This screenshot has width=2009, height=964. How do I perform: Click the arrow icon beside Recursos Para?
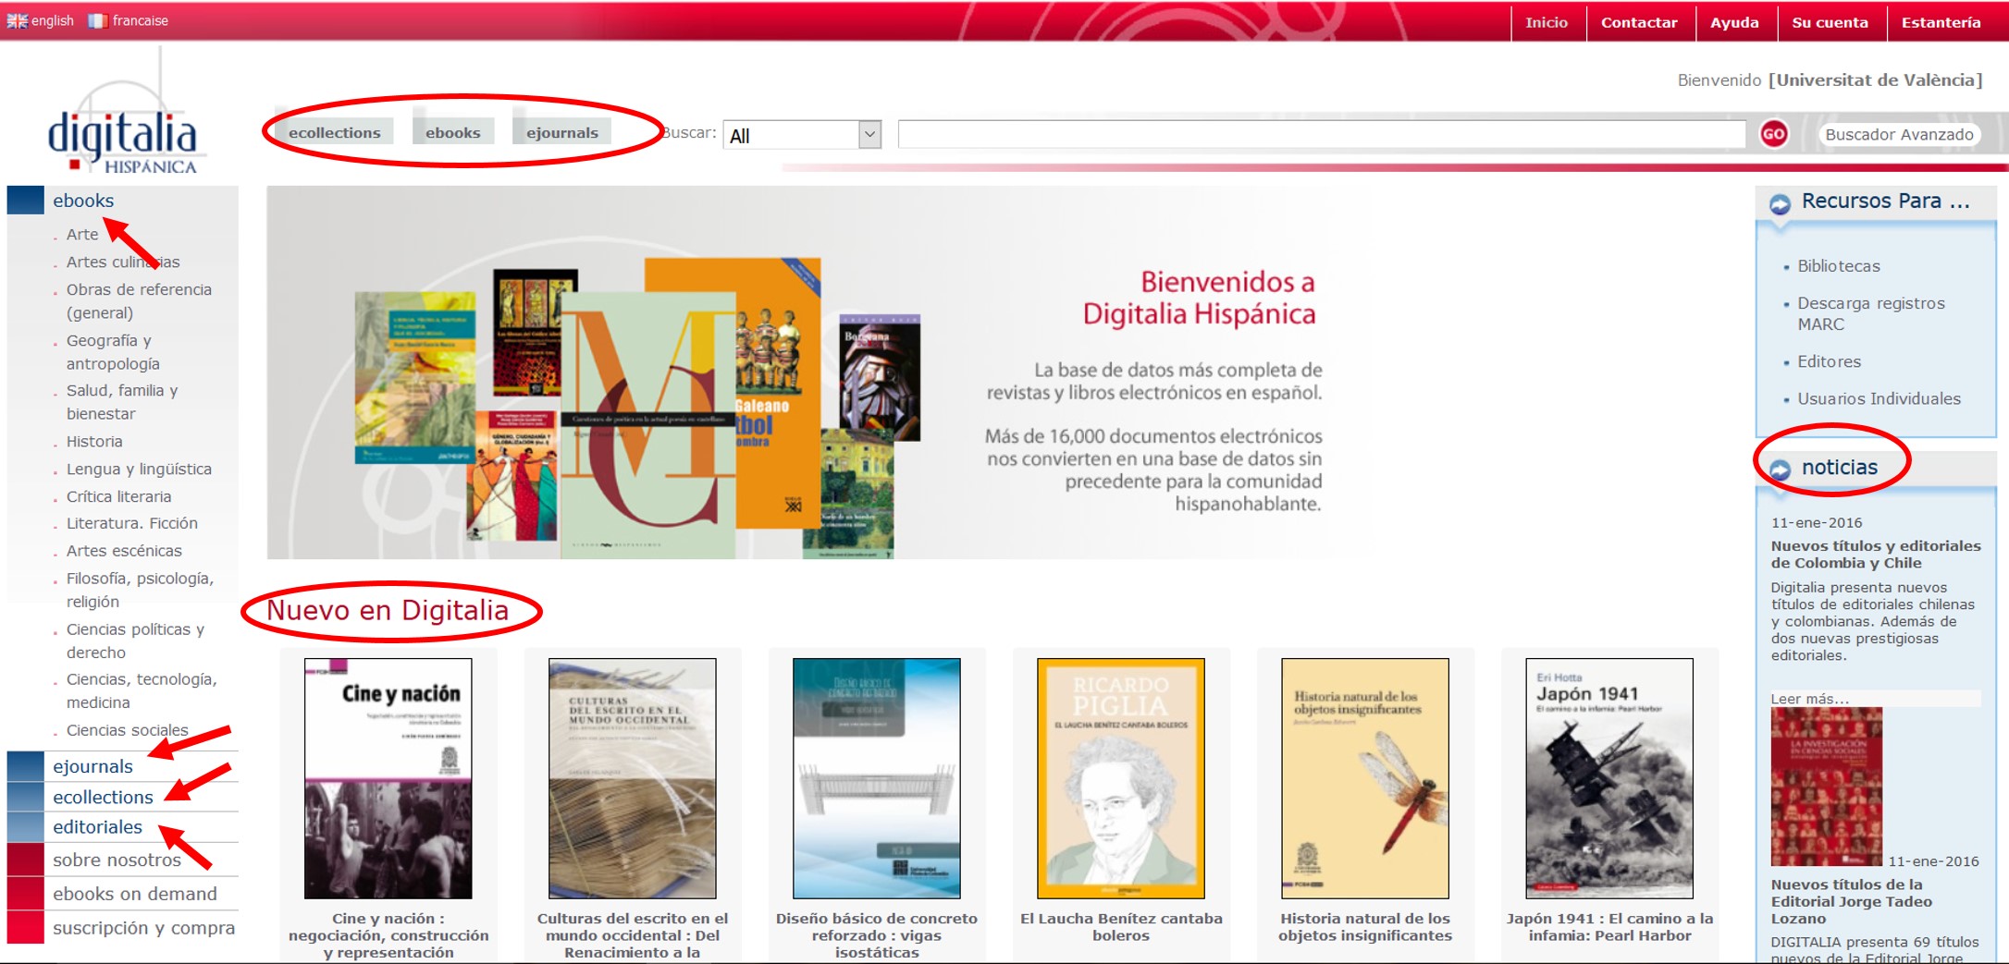[1780, 203]
